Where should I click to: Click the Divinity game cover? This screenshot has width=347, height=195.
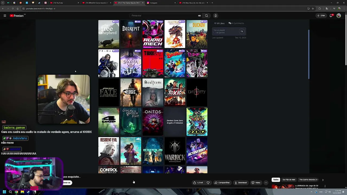(x=197, y=92)
